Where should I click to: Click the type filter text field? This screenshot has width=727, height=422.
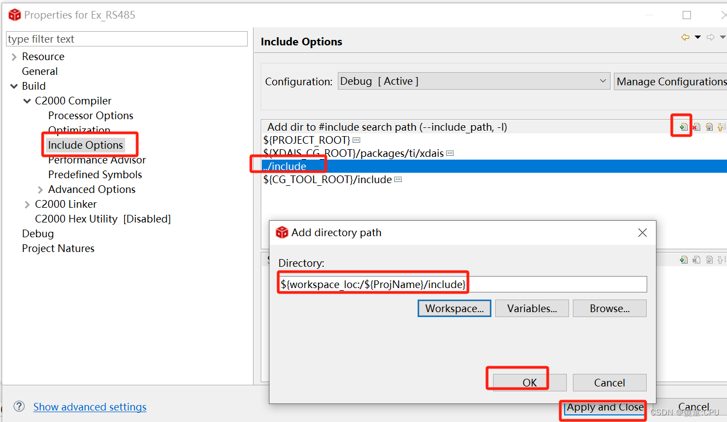127,39
